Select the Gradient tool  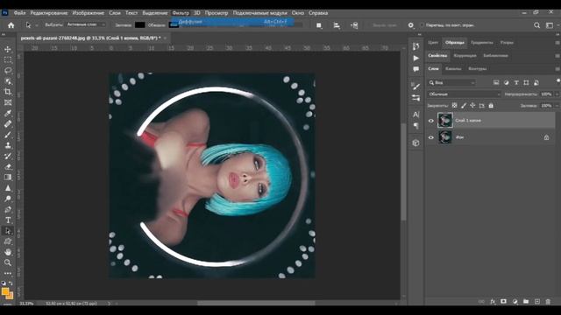(8, 178)
